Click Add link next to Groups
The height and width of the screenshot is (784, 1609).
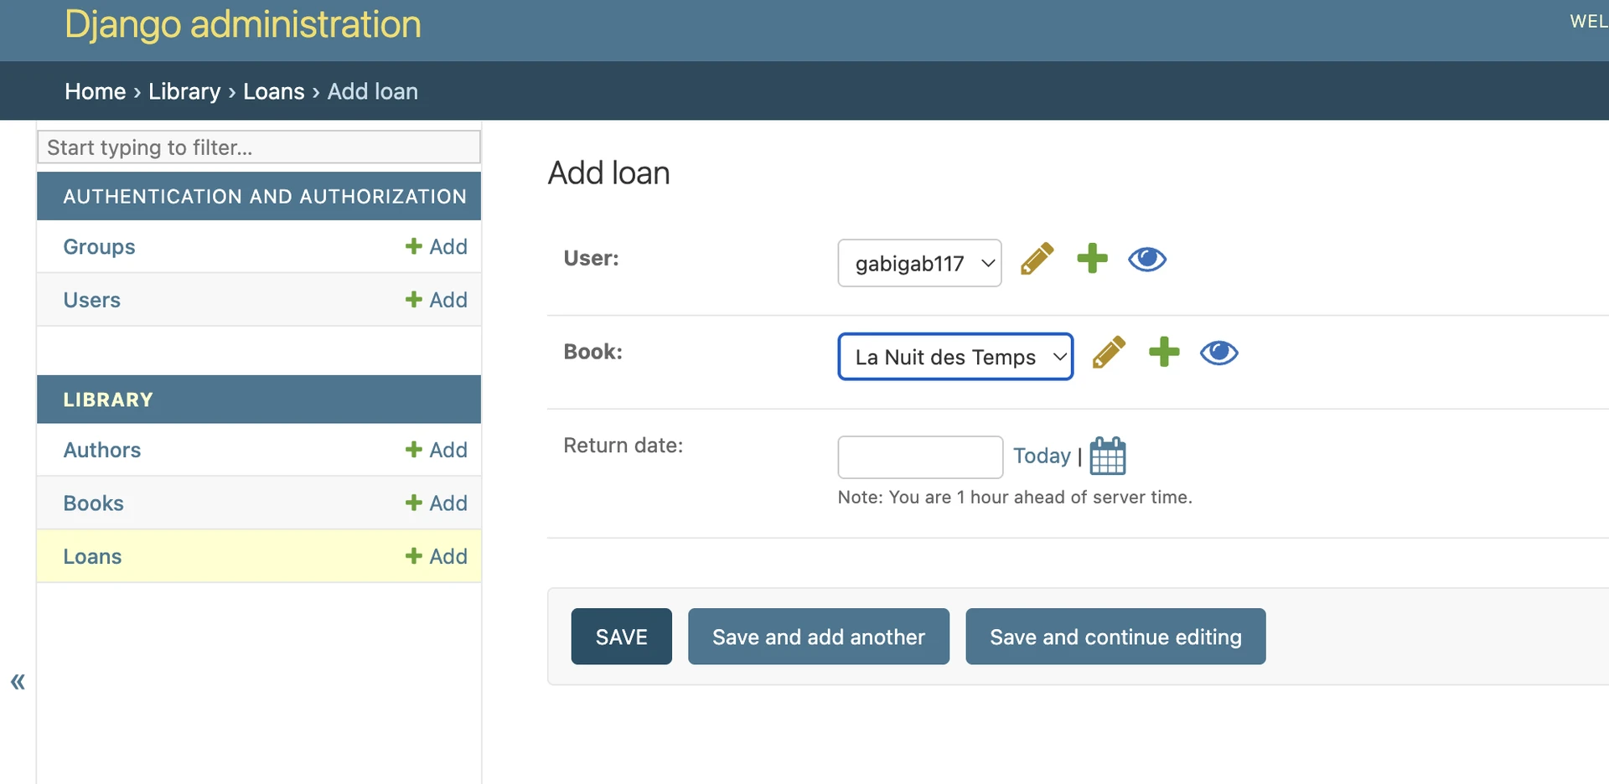click(x=437, y=247)
